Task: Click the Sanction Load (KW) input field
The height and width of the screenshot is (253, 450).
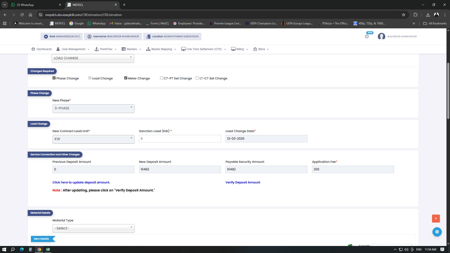Action: pos(180,139)
